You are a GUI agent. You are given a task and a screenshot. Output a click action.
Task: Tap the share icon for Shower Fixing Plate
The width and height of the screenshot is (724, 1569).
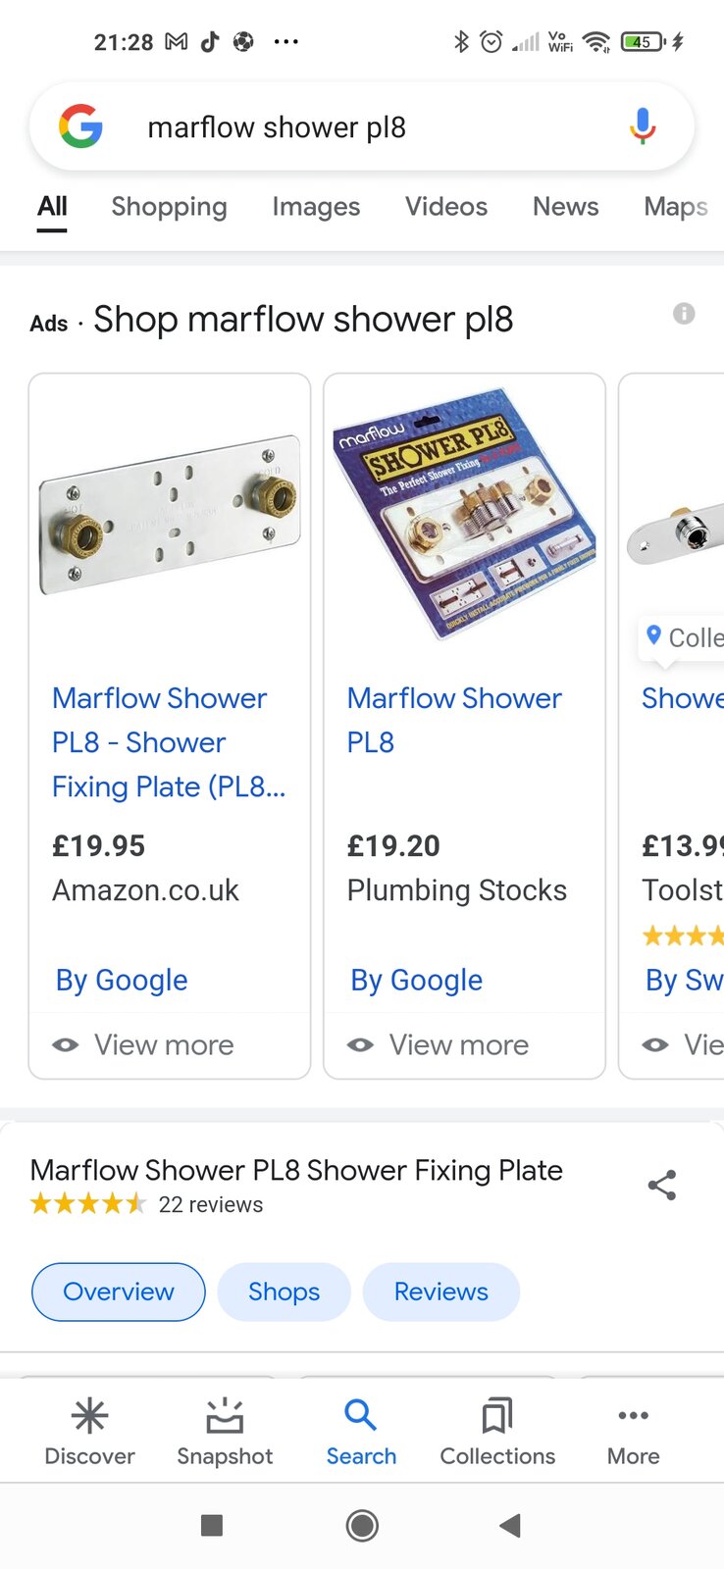pos(662,1185)
